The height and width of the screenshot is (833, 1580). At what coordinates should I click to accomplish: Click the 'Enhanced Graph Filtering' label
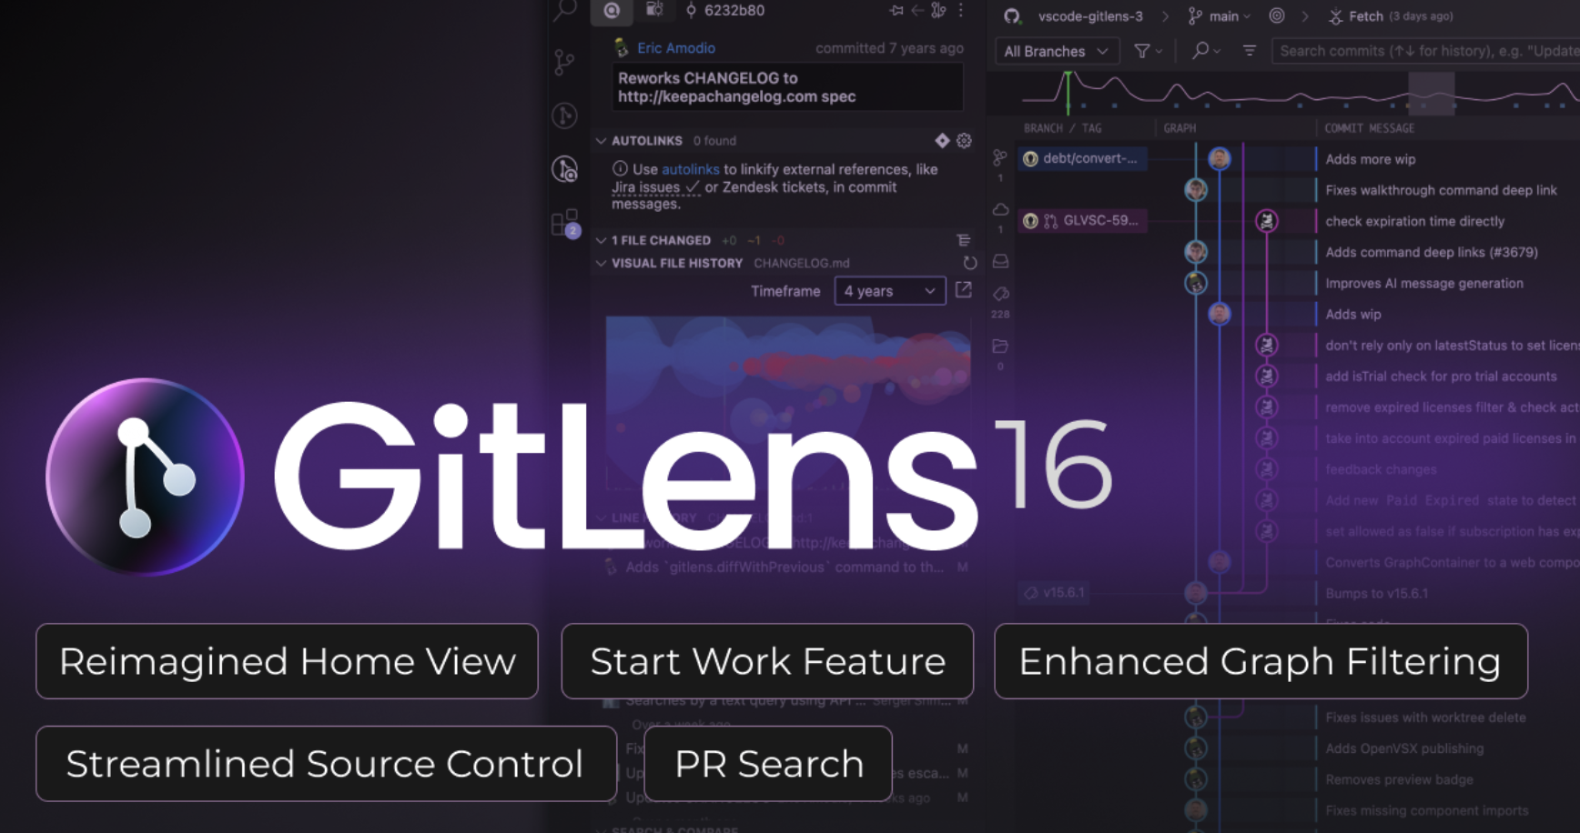(x=1261, y=661)
